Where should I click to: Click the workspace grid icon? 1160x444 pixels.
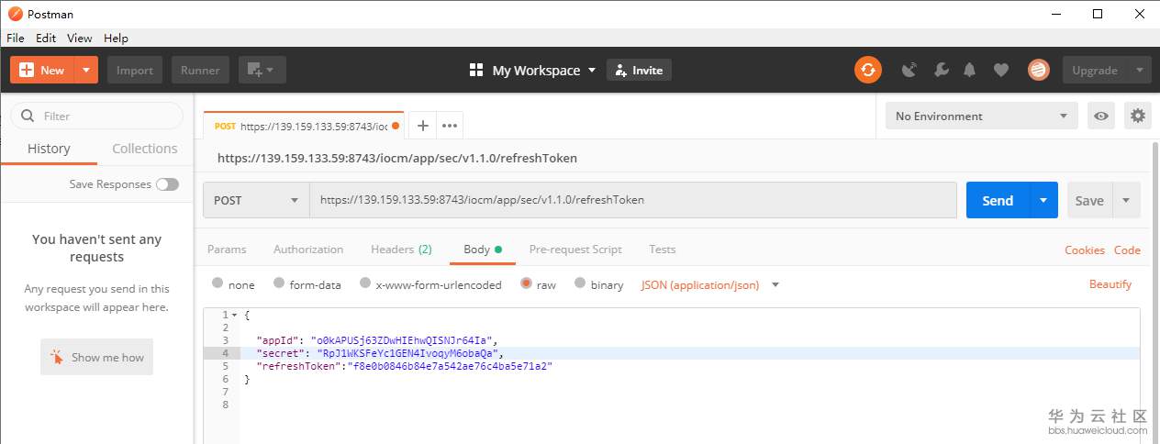click(476, 70)
